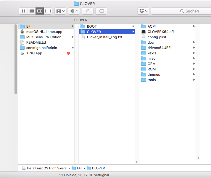Viewport: 211px width, 178px height.
Task: Select the kexts folder
Action: pyautogui.click(x=167, y=53)
